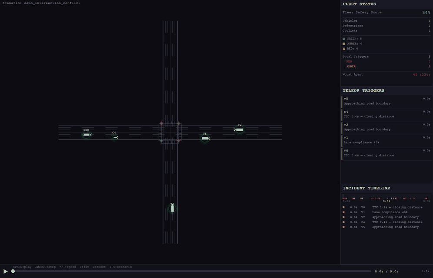This screenshot has height=278, width=433.
Task: Open the C4 teleop trigger entry
Action: pos(386,114)
